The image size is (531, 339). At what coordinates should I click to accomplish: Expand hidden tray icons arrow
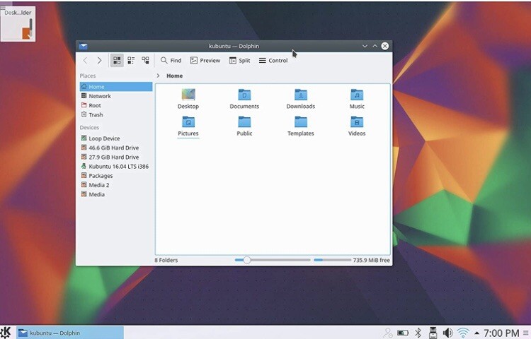coord(476,333)
